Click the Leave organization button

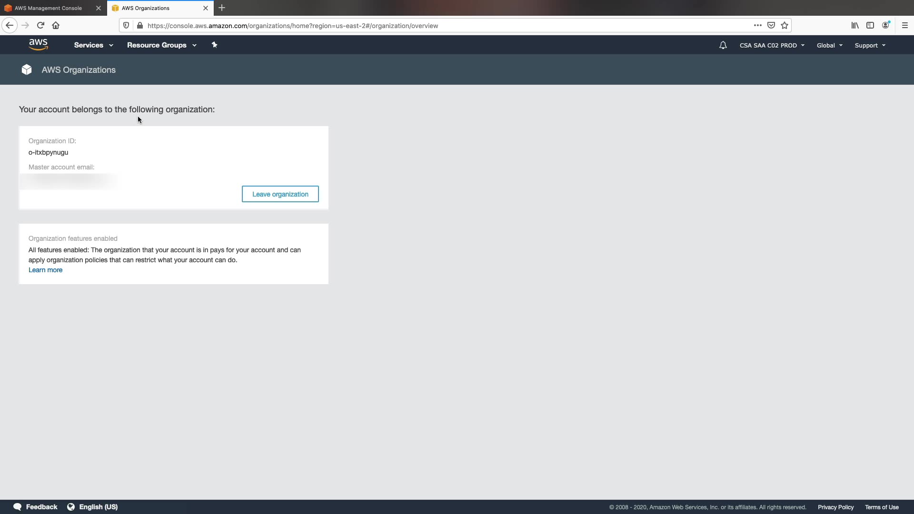280,194
